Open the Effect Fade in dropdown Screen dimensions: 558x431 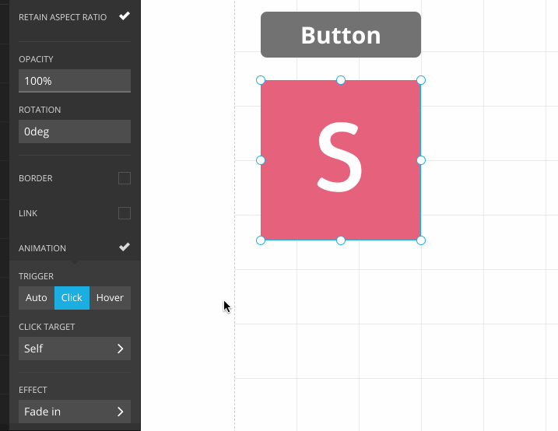(75, 412)
